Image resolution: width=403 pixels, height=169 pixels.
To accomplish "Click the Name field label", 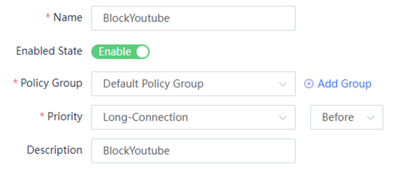I will (68, 17).
